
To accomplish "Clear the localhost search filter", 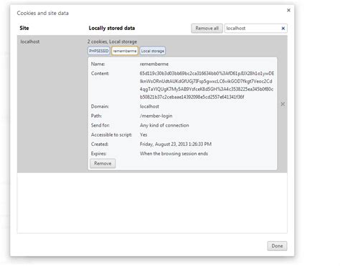I will point(283,29).
